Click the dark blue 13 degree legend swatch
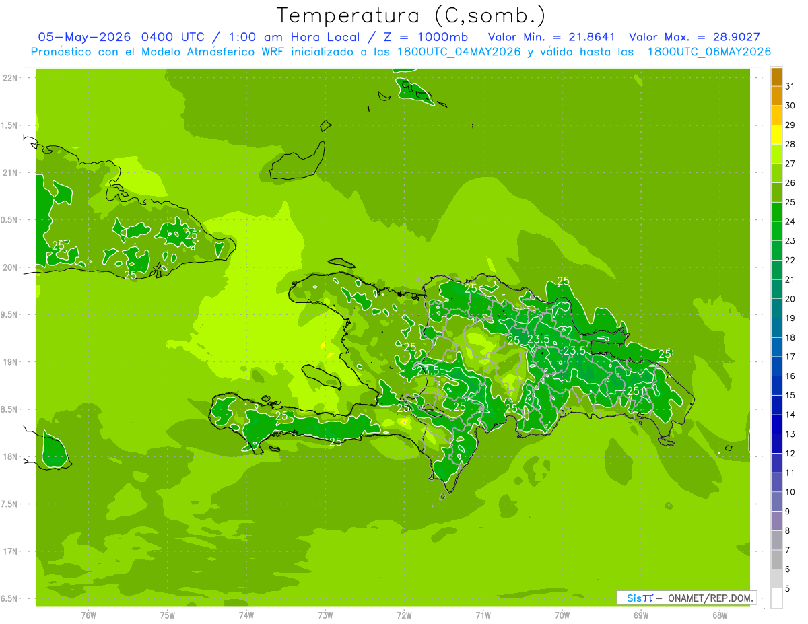The height and width of the screenshot is (624, 808). [x=776, y=425]
